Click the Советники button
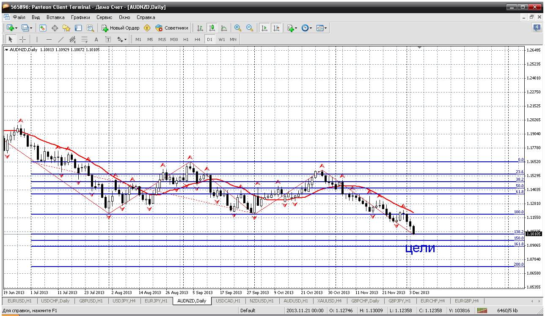The image size is (545, 316). click(x=172, y=28)
